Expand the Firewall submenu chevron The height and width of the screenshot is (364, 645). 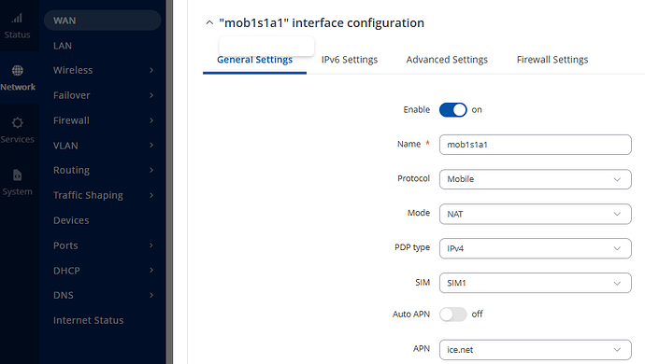[151, 120]
